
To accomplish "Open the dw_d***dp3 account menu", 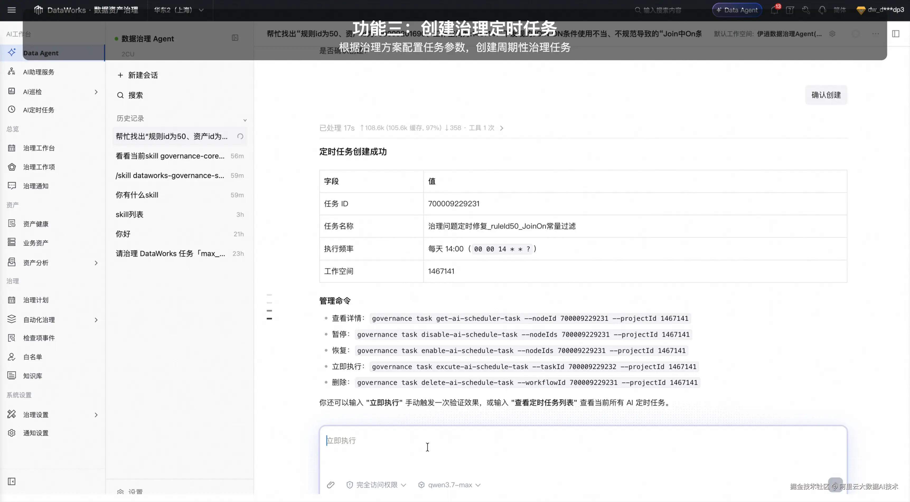I will click(x=880, y=10).
